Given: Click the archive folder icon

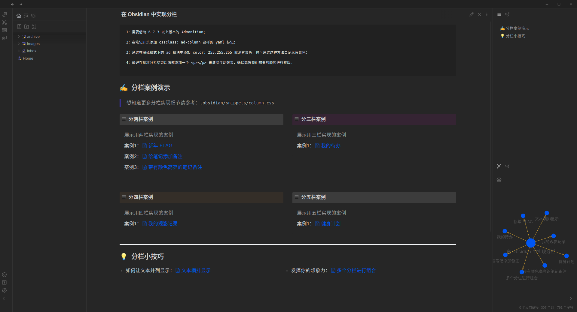Looking at the screenshot, I should 24,37.
